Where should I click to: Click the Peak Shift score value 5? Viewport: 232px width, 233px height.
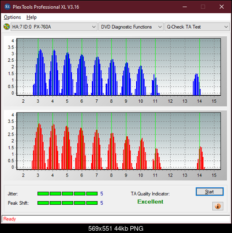pyautogui.click(x=102, y=203)
